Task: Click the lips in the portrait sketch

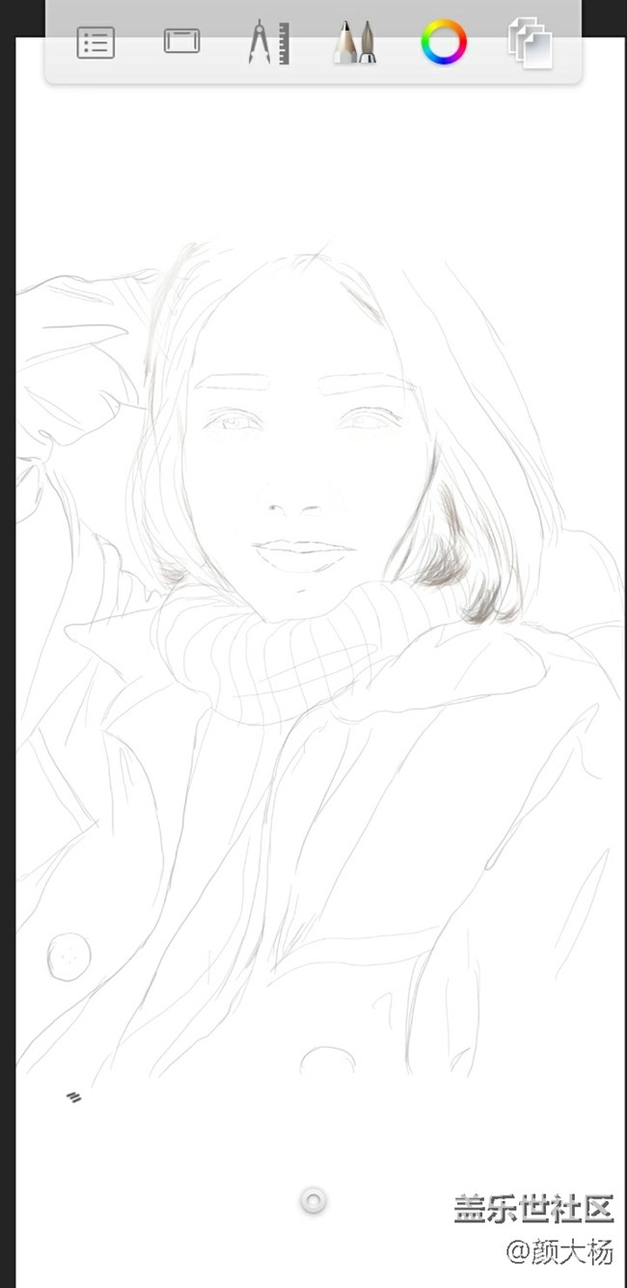Action: click(x=302, y=555)
